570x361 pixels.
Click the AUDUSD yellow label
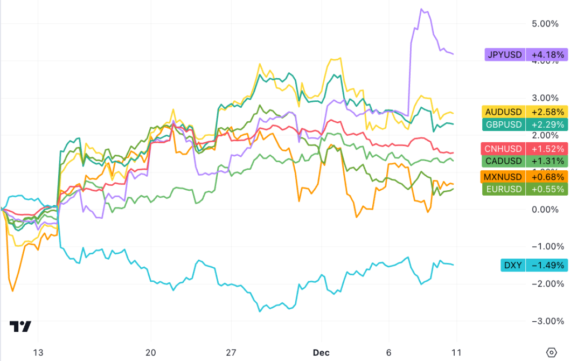504,112
